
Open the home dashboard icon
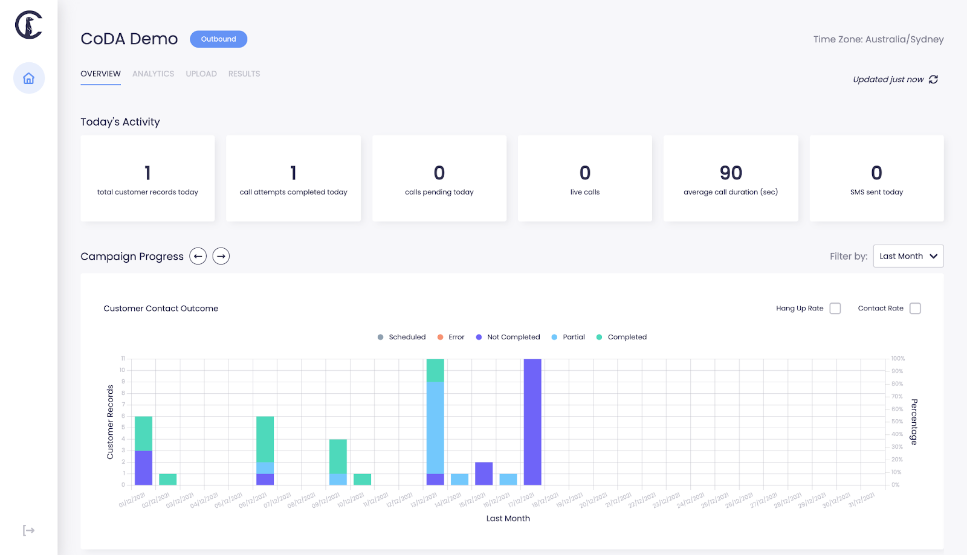click(28, 79)
